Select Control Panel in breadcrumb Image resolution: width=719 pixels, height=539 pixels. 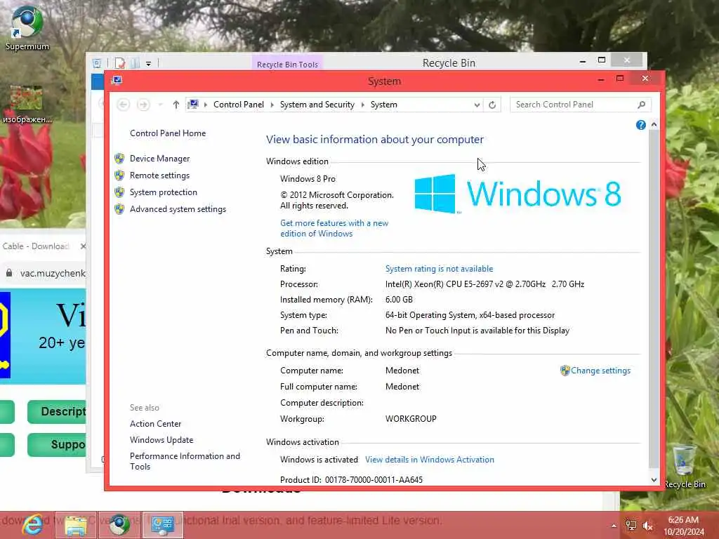click(x=239, y=105)
